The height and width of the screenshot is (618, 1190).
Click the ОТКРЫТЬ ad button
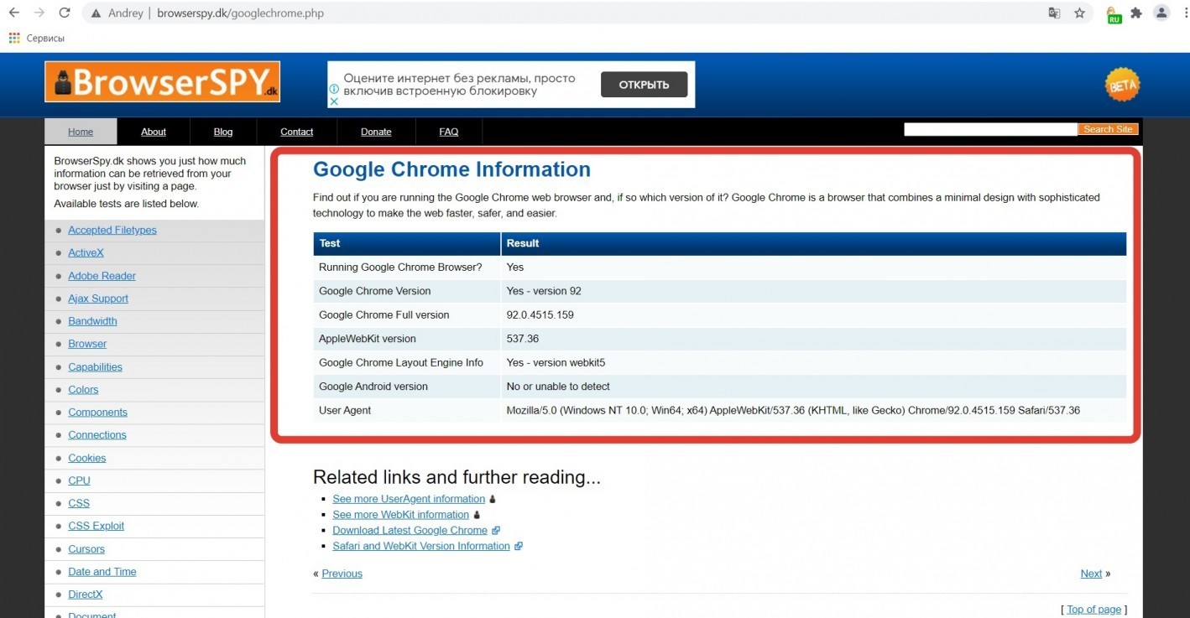(x=644, y=85)
